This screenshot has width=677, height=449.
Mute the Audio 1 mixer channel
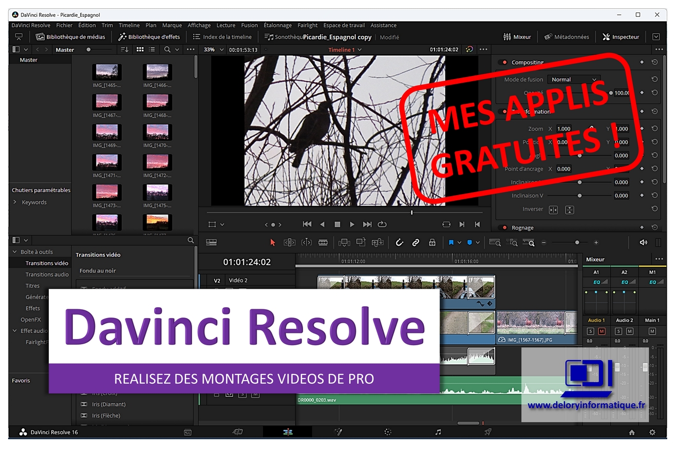[601, 331]
